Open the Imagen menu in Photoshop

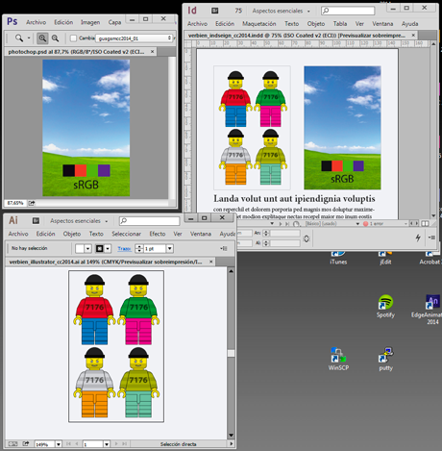pos(90,22)
